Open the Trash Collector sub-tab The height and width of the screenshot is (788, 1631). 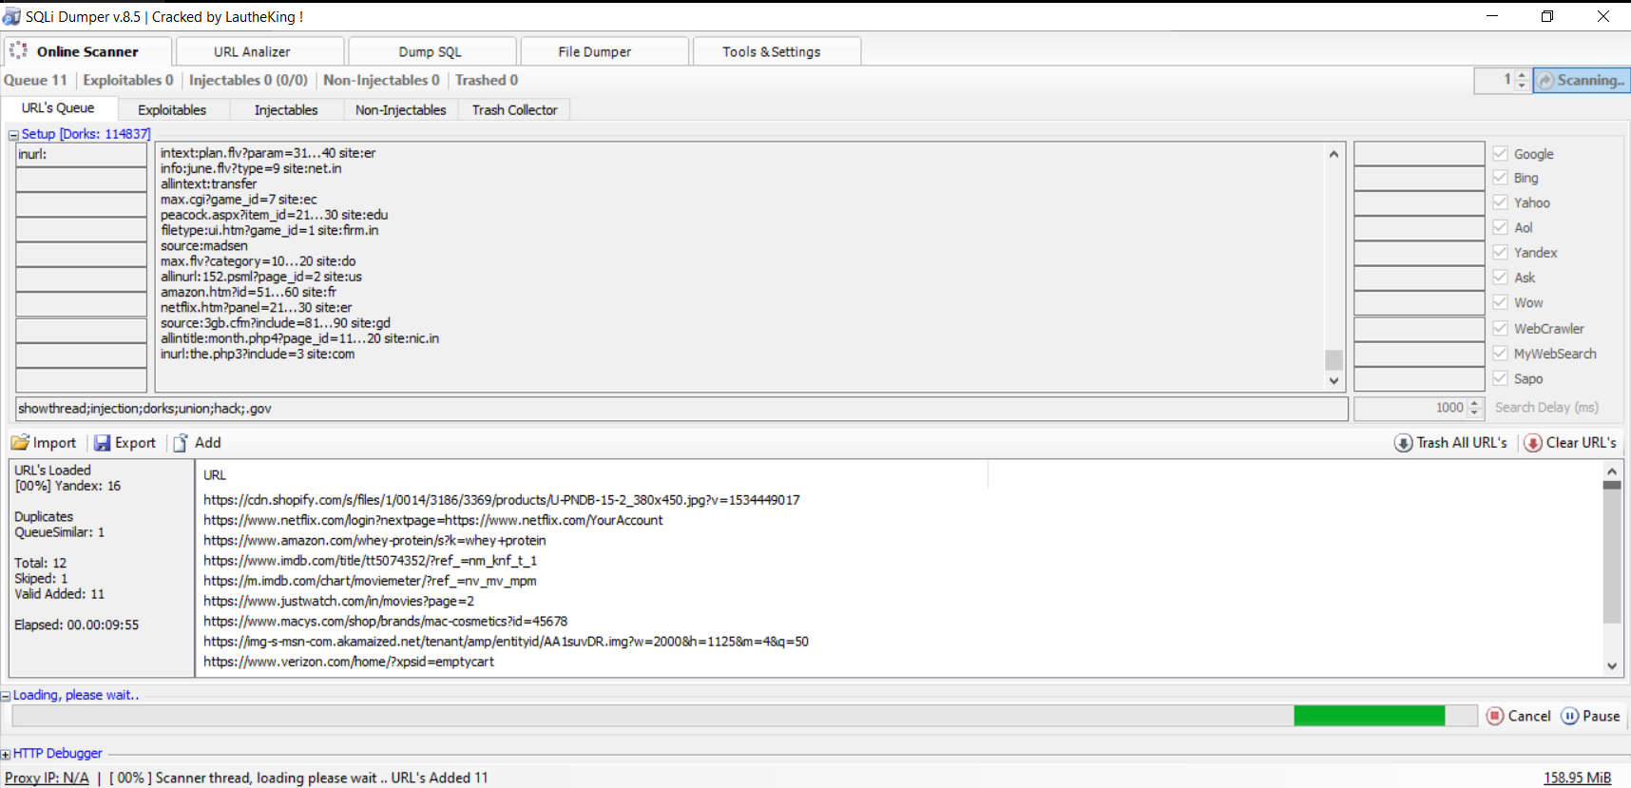[x=514, y=110]
